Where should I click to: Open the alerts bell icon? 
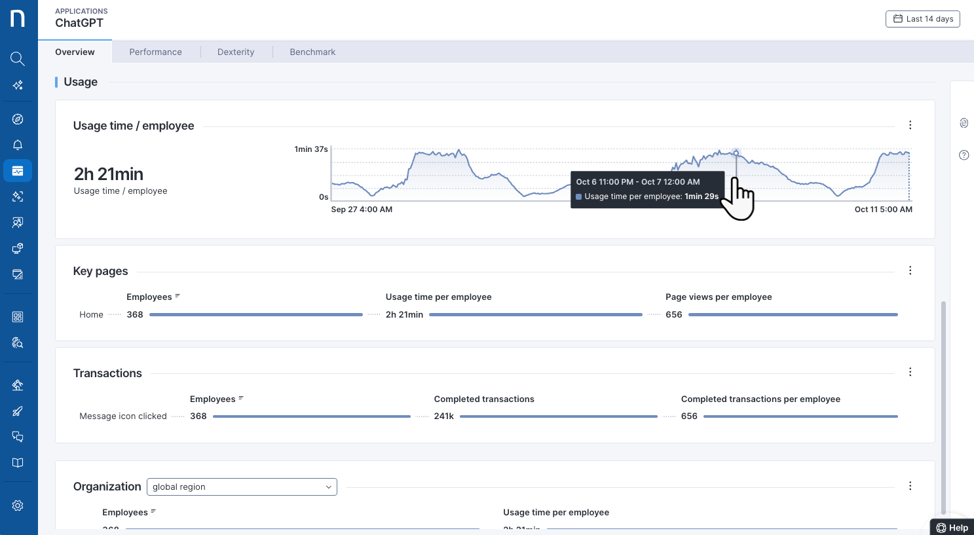click(x=18, y=145)
